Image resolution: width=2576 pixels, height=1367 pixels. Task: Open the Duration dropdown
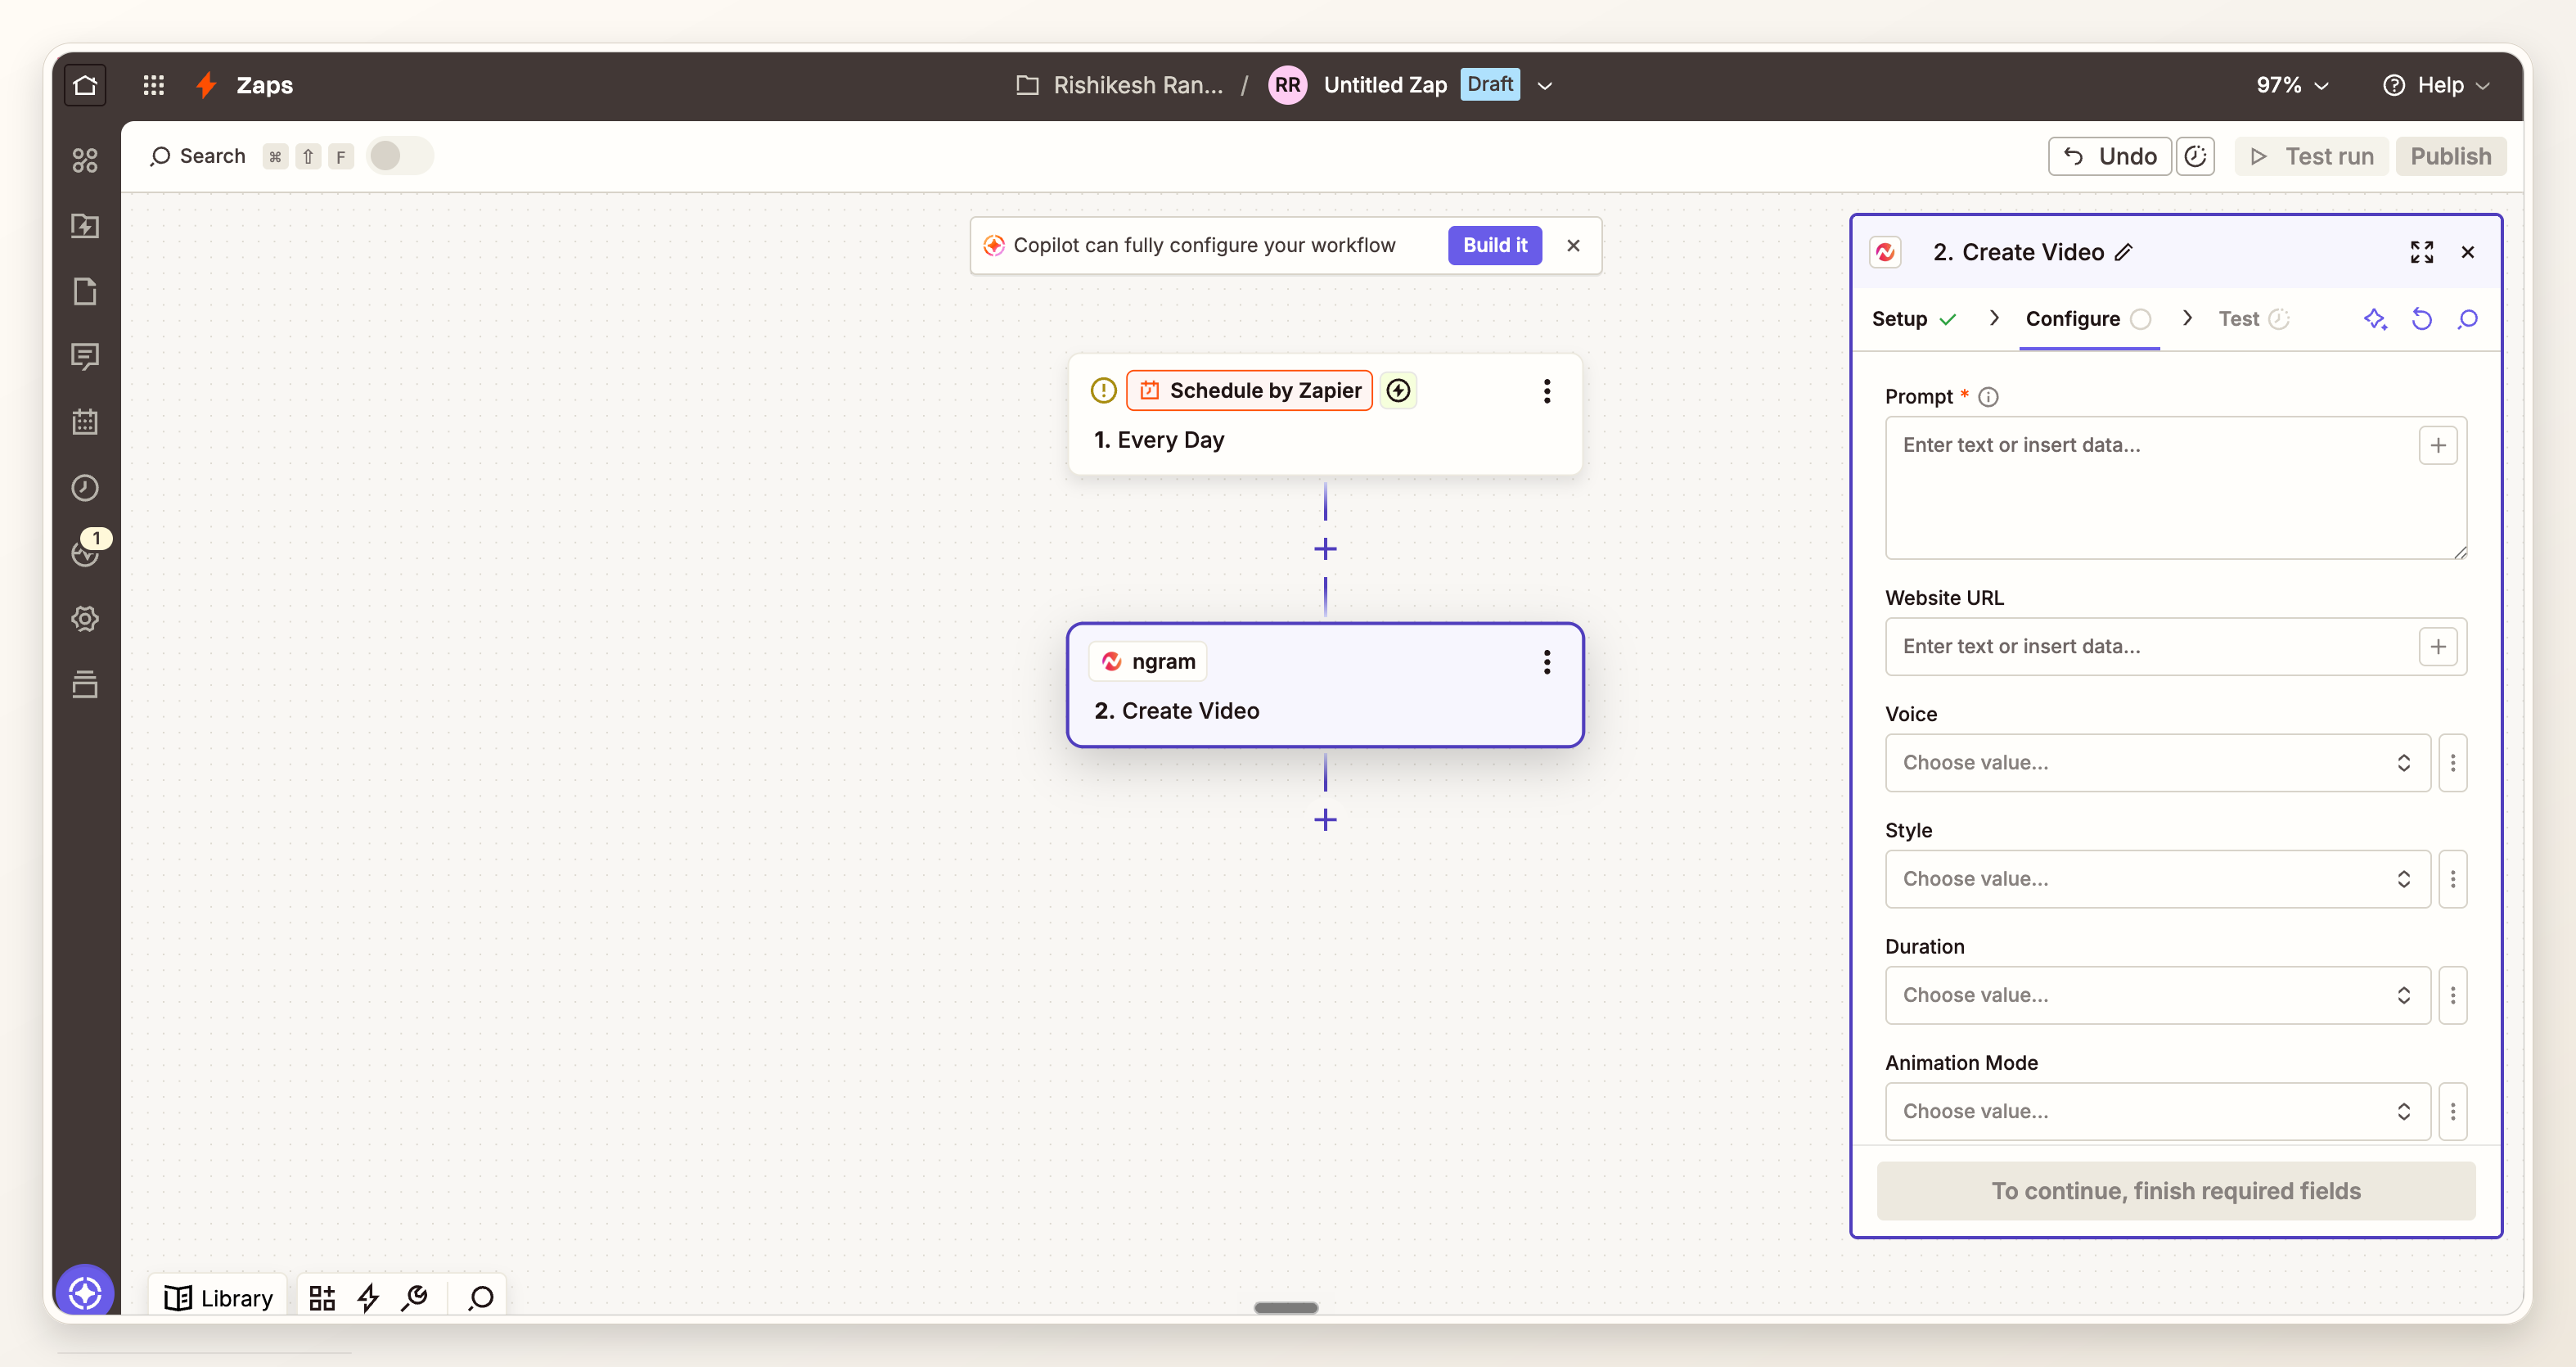point(2157,995)
